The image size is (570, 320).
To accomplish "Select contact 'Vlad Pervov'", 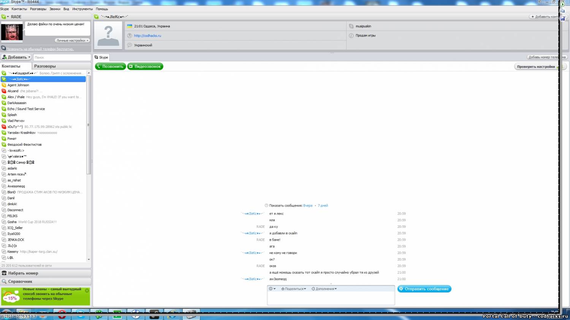I will click(x=43, y=121).
